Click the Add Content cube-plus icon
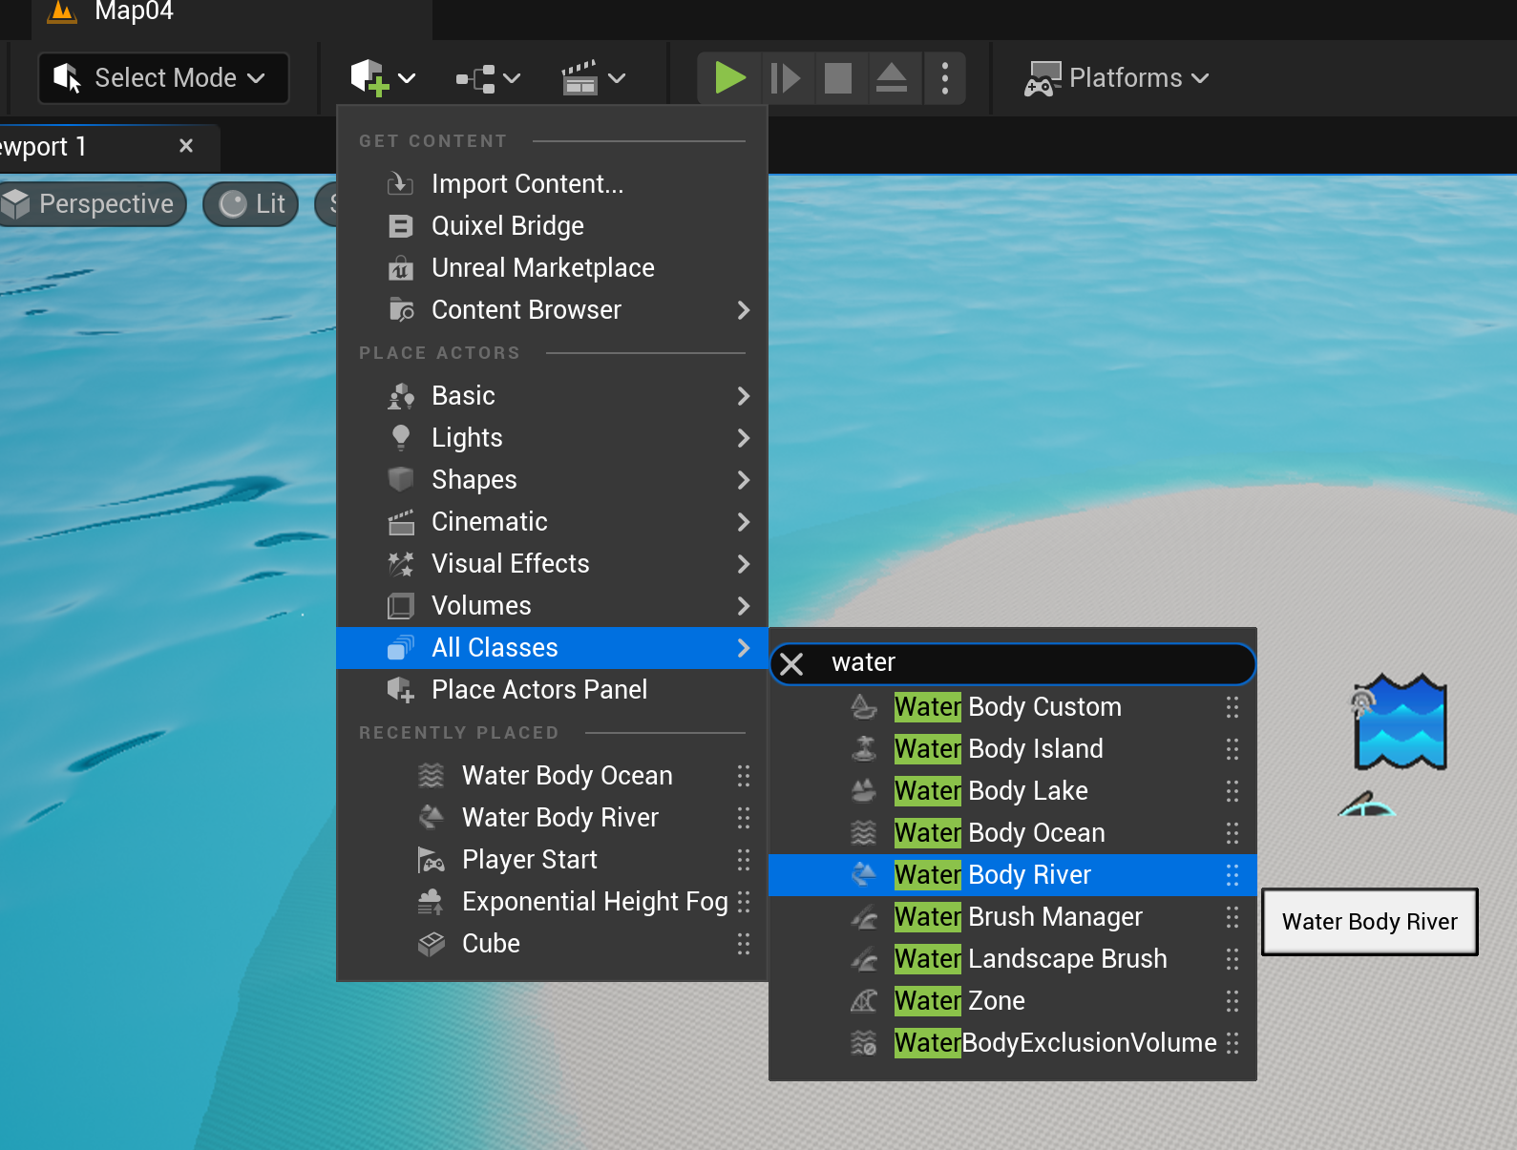Image resolution: width=1517 pixels, height=1150 pixels. [x=369, y=78]
